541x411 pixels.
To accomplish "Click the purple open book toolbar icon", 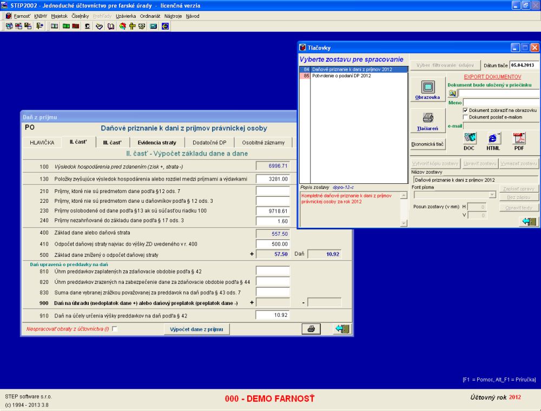I will 111,26.
